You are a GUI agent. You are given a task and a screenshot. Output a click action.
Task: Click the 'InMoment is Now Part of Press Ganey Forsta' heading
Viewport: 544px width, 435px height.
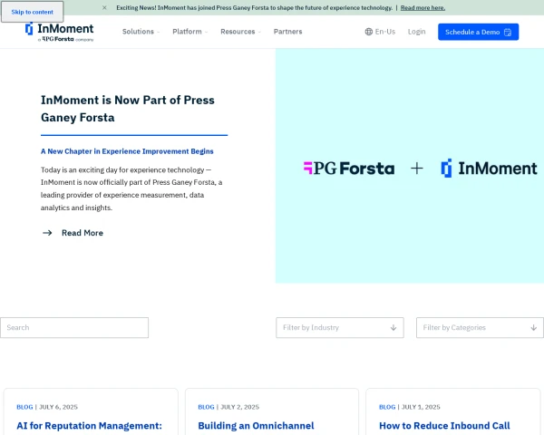(128, 109)
